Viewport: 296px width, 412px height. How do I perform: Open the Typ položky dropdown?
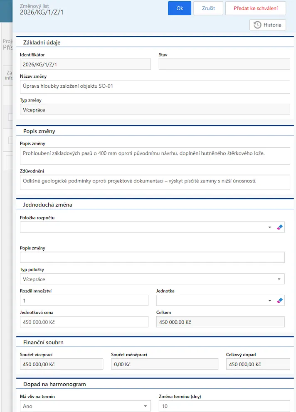pyautogui.click(x=152, y=279)
